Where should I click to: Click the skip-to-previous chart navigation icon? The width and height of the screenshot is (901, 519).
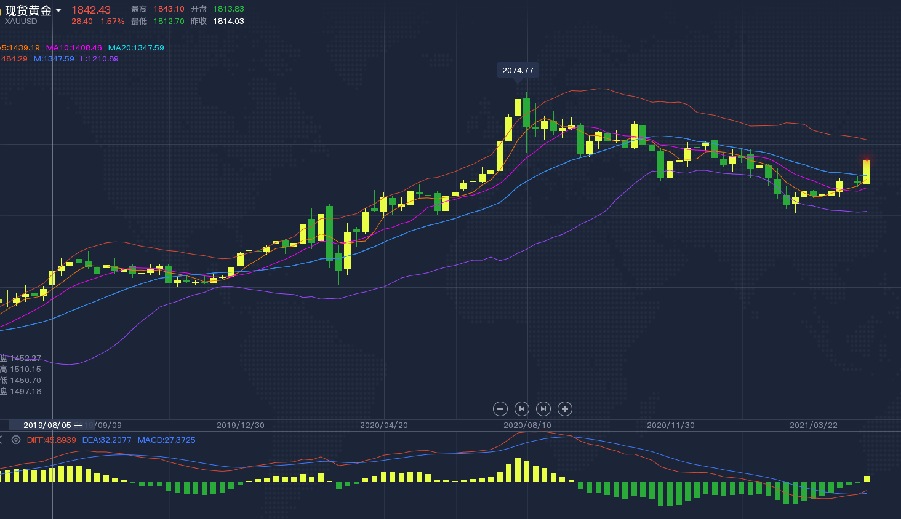[x=522, y=409]
